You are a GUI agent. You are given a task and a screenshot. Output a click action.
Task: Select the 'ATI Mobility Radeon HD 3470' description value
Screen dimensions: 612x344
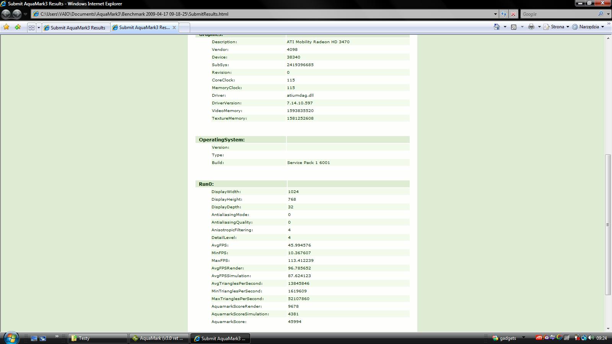coord(318,42)
